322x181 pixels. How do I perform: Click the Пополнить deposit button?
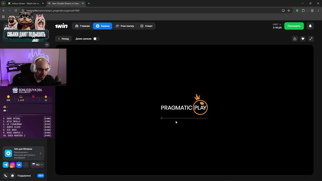pos(294,26)
